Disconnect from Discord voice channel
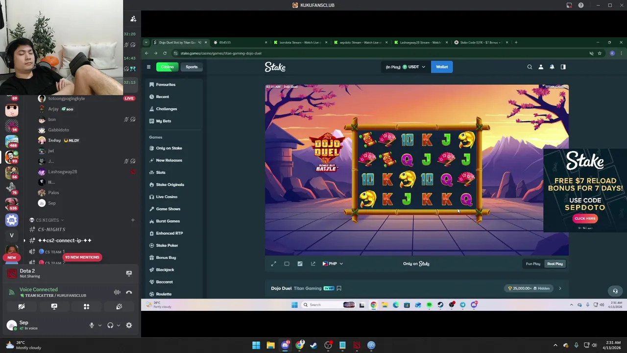Viewport: 627px width, 353px height. tap(129, 292)
